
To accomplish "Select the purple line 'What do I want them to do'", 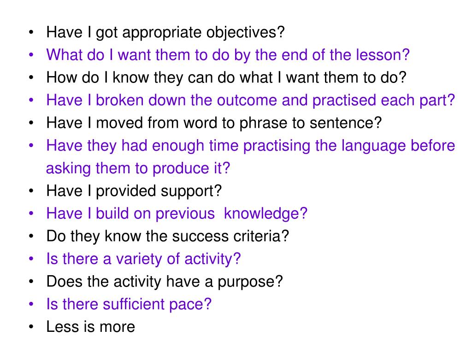I will [x=228, y=55].
